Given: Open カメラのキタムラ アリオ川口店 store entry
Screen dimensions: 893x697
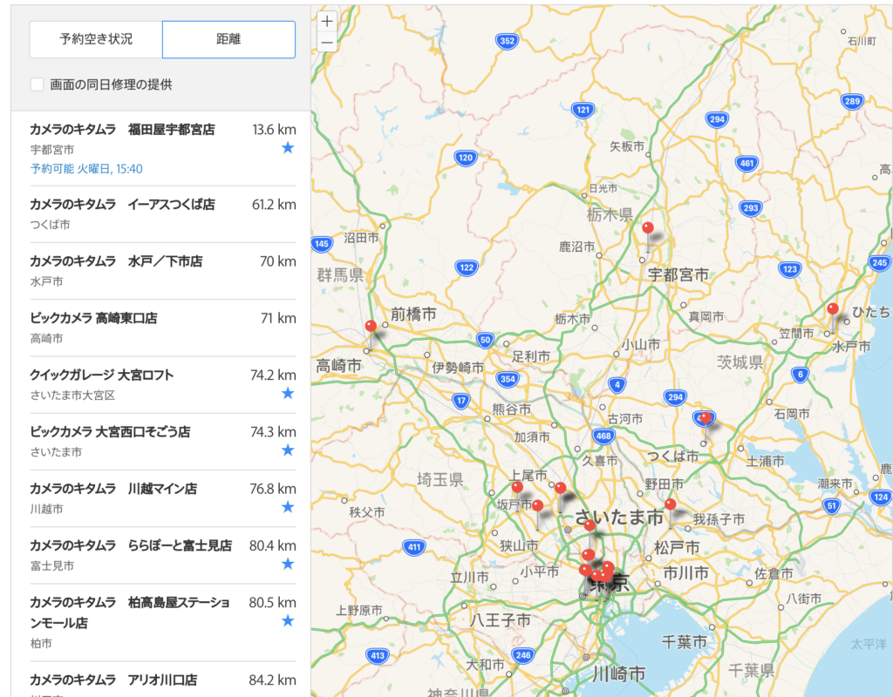Looking at the screenshot, I should 163,680.
